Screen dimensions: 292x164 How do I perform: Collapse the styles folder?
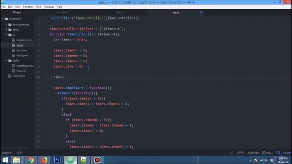pyautogui.click(x=6, y=61)
